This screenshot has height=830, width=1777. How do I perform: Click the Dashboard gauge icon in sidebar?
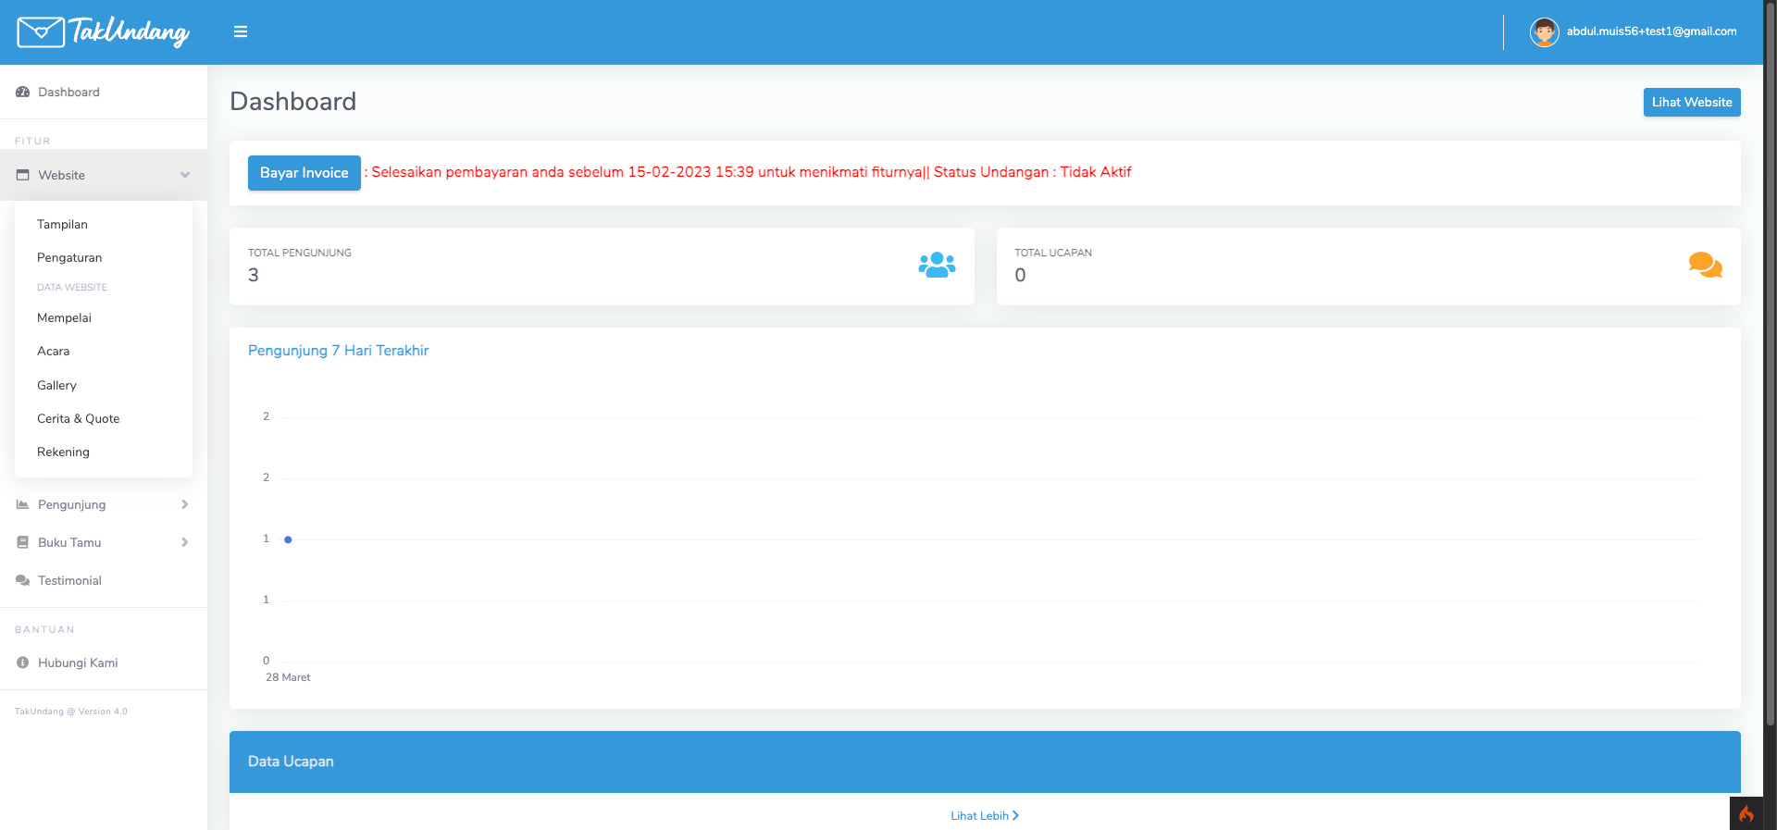tap(23, 93)
